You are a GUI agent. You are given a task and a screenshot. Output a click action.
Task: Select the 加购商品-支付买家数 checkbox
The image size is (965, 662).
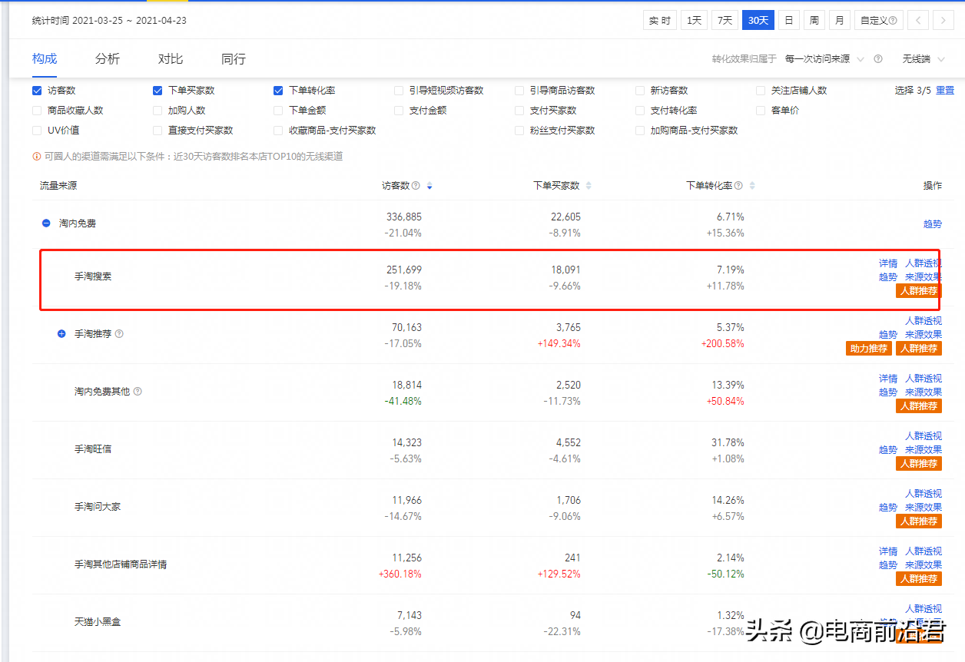pos(640,131)
